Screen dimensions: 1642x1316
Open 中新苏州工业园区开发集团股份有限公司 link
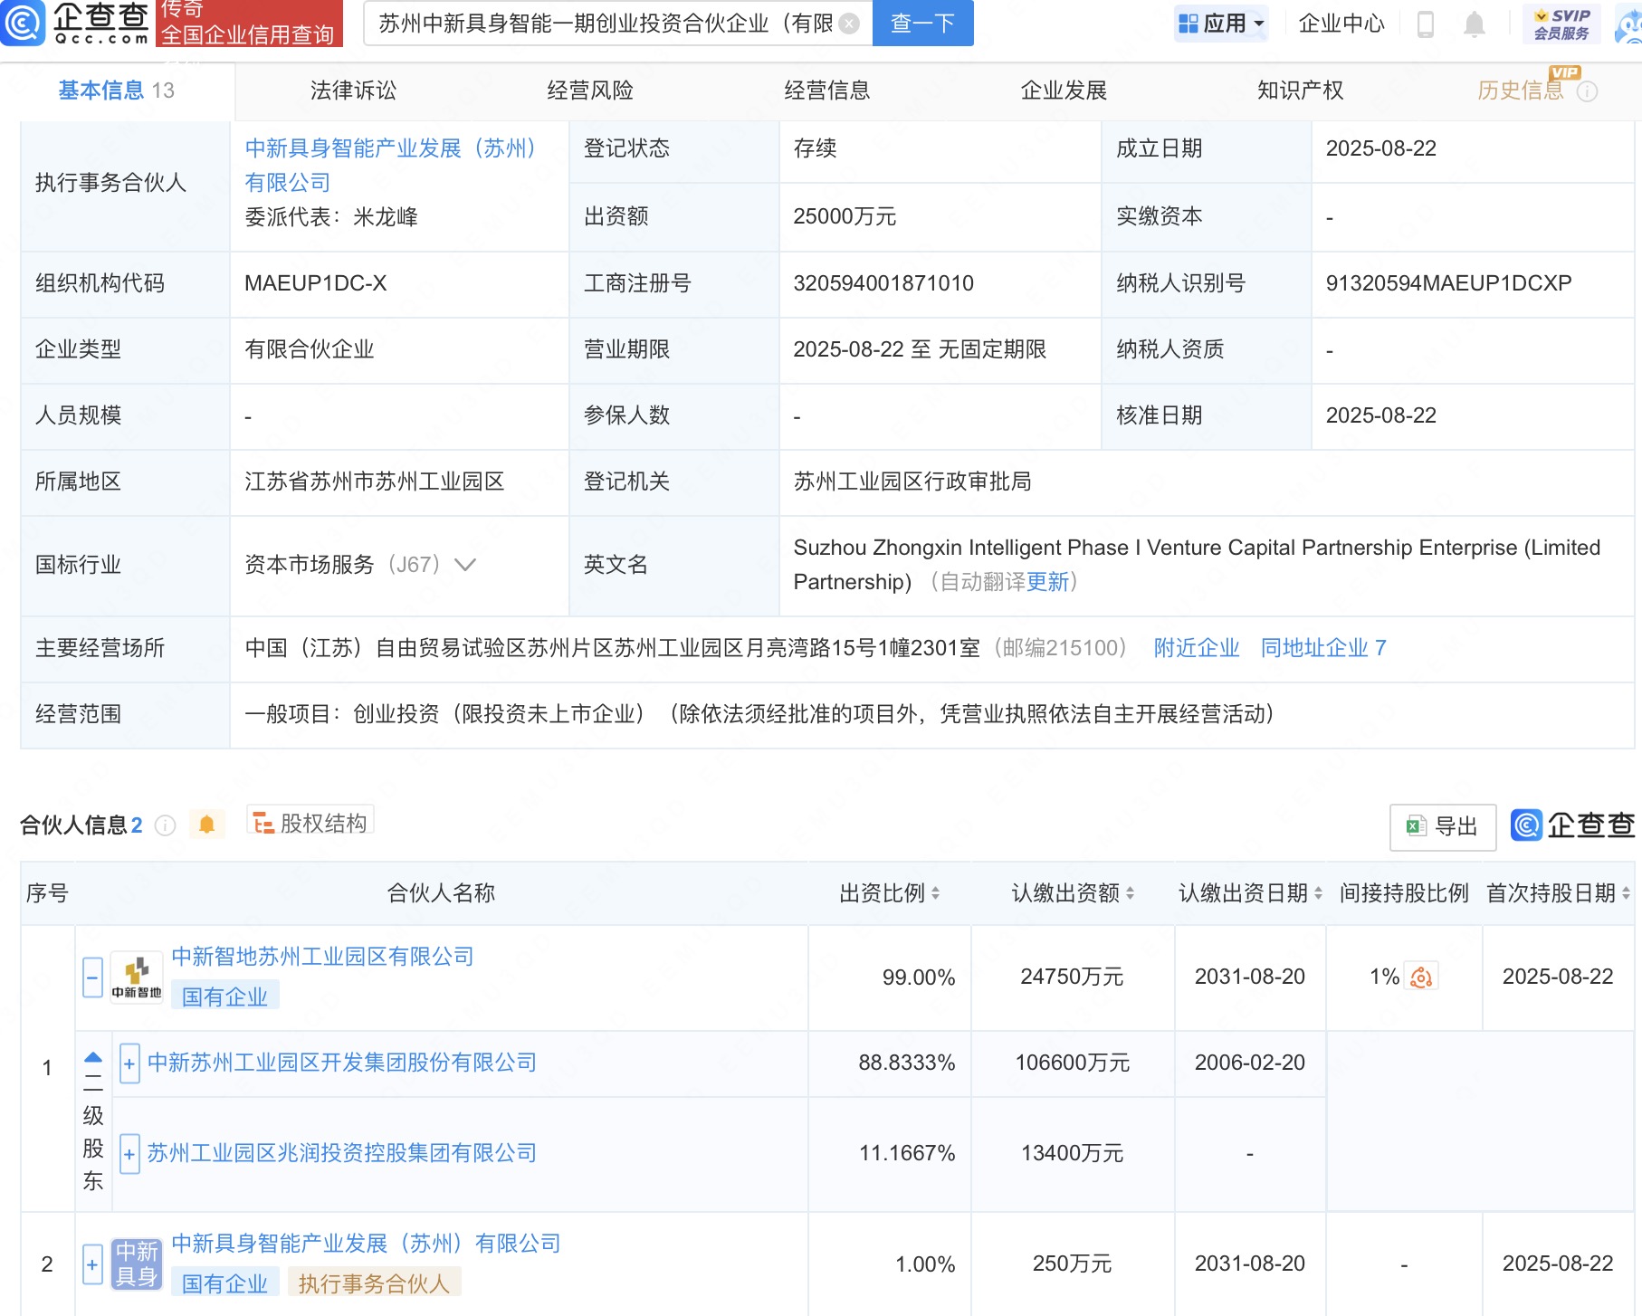(x=342, y=1063)
